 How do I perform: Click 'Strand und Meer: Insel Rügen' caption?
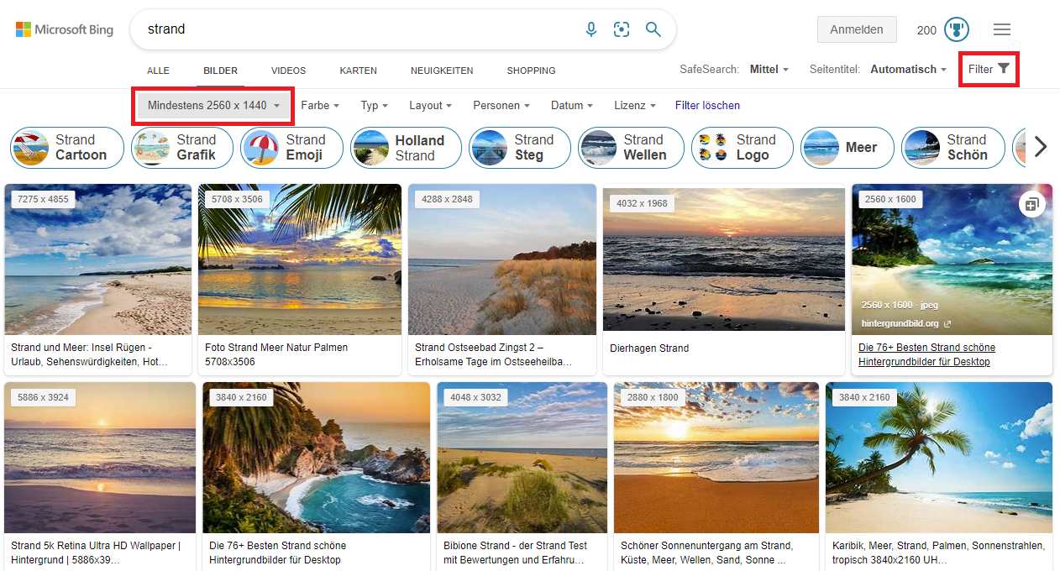click(90, 354)
